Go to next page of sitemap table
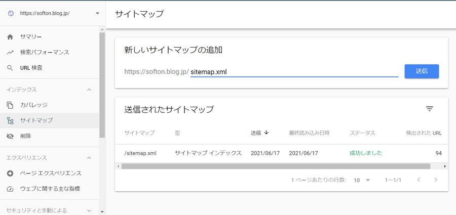456x215 pixels. [x=436, y=180]
